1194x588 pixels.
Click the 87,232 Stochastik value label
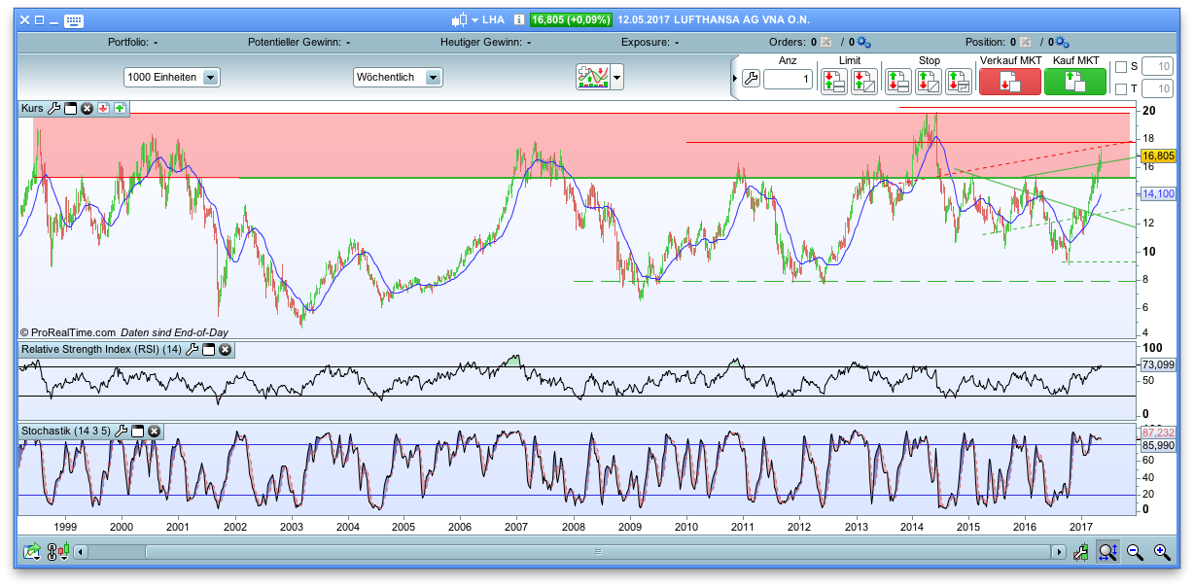(x=1158, y=432)
